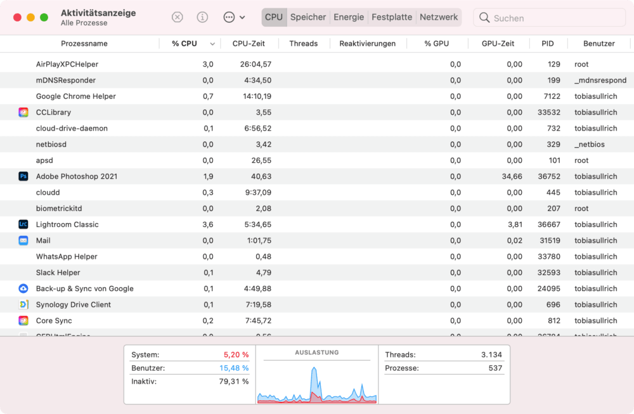Click the Prozesse total 537
The height and width of the screenshot is (414, 634).
coord(495,368)
